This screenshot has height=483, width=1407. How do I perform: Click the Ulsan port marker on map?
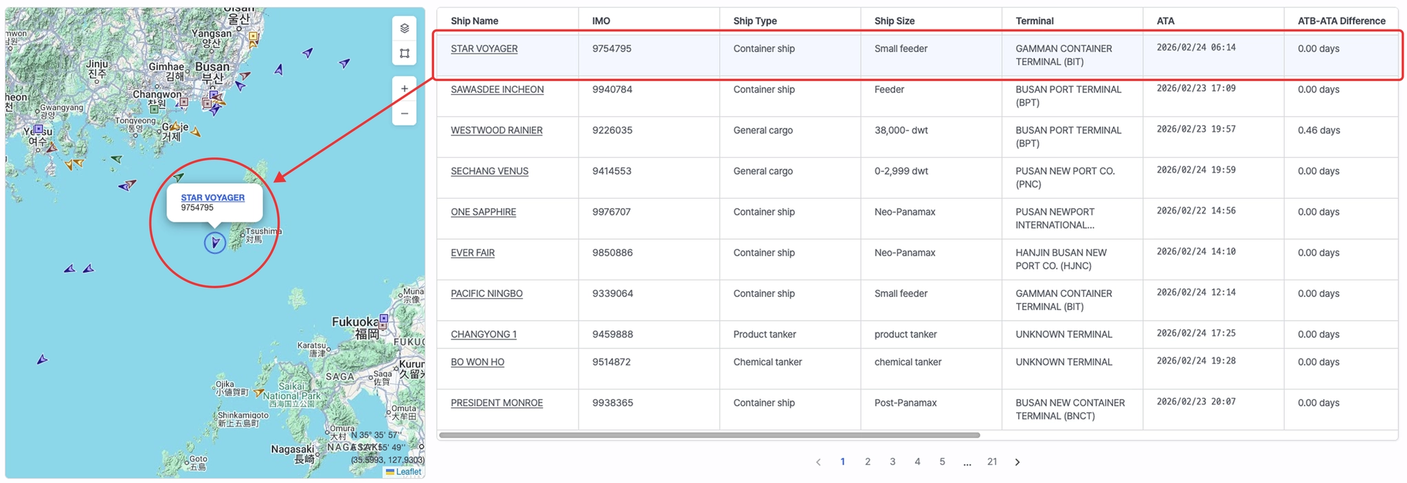[x=253, y=36]
